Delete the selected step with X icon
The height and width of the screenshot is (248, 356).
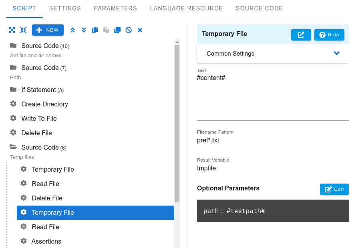point(140,30)
